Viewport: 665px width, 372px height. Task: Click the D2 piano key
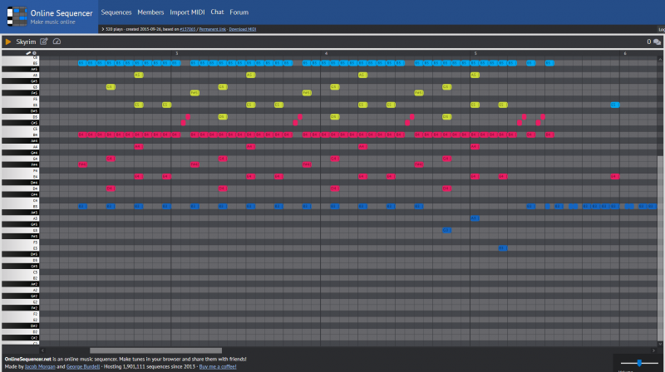20,332
